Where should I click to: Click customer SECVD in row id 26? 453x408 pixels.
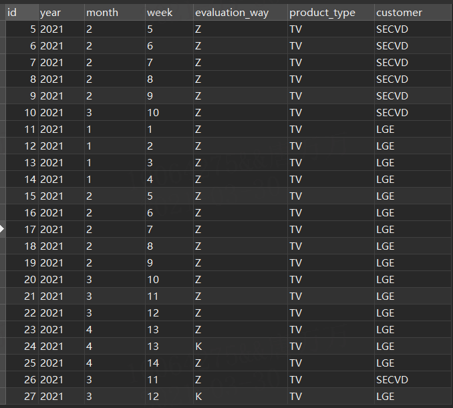click(x=413, y=380)
